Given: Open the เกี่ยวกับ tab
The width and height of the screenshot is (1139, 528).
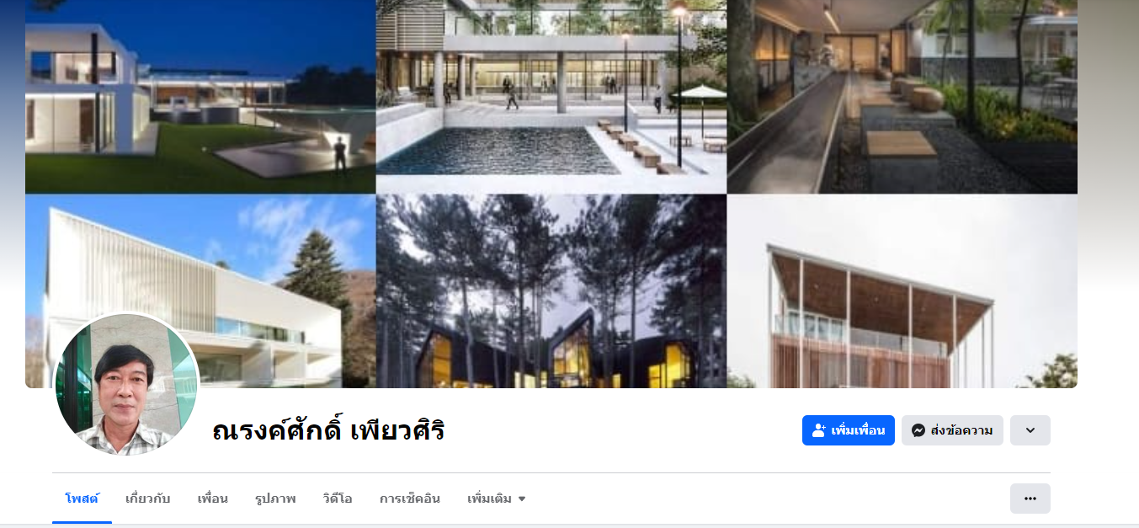Looking at the screenshot, I should (147, 499).
